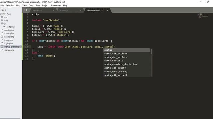Open config.php from the sidebar
The height and width of the screenshot is (119, 213).
point(9,30)
